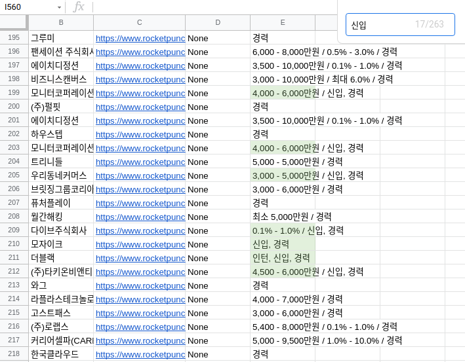
Task: Select column C header
Action: [140, 22]
